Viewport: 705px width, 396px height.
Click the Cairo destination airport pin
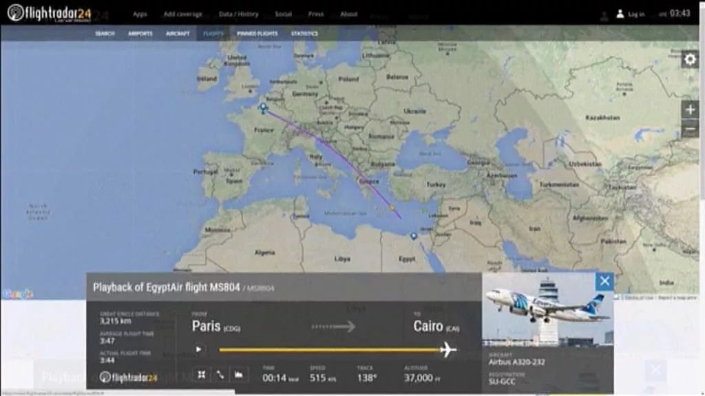[414, 236]
